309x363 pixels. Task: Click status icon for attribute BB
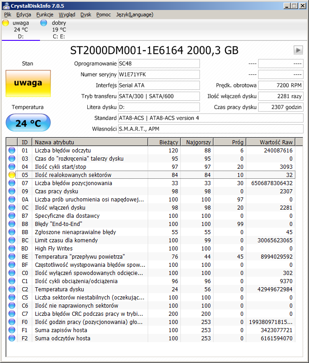pos(12,232)
